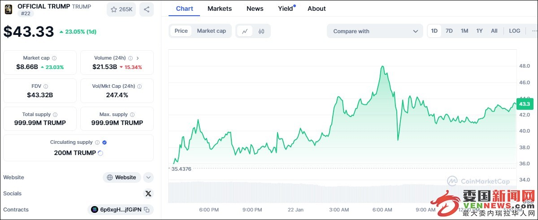Click info icon next to Vol/Mkt Cap (24h)

click(x=139, y=86)
